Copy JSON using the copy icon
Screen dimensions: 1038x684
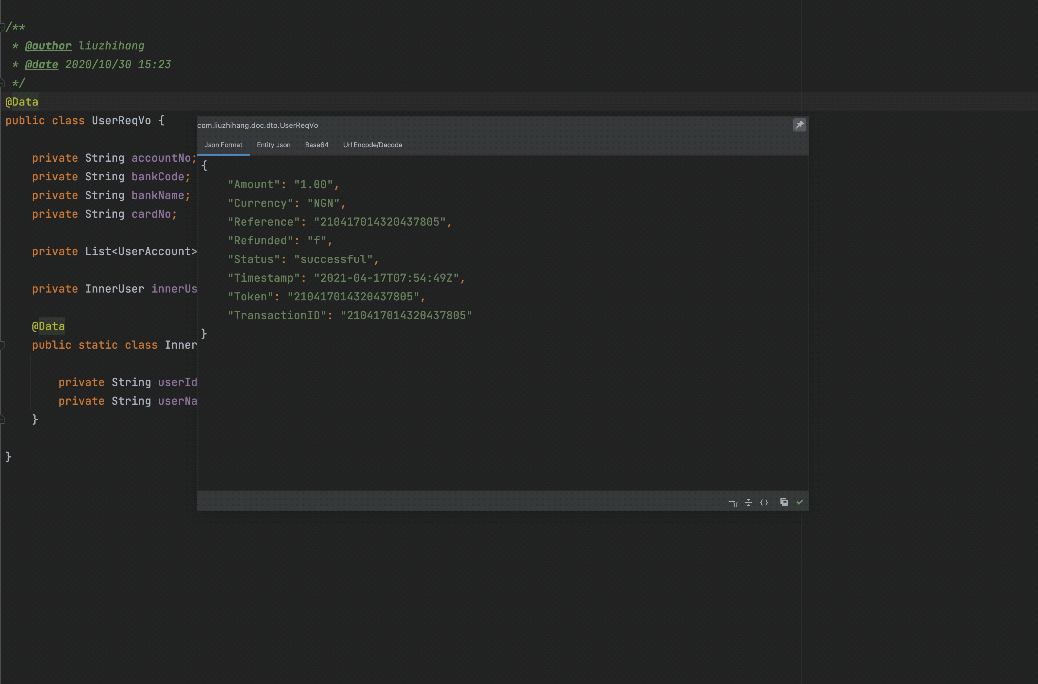(x=784, y=502)
